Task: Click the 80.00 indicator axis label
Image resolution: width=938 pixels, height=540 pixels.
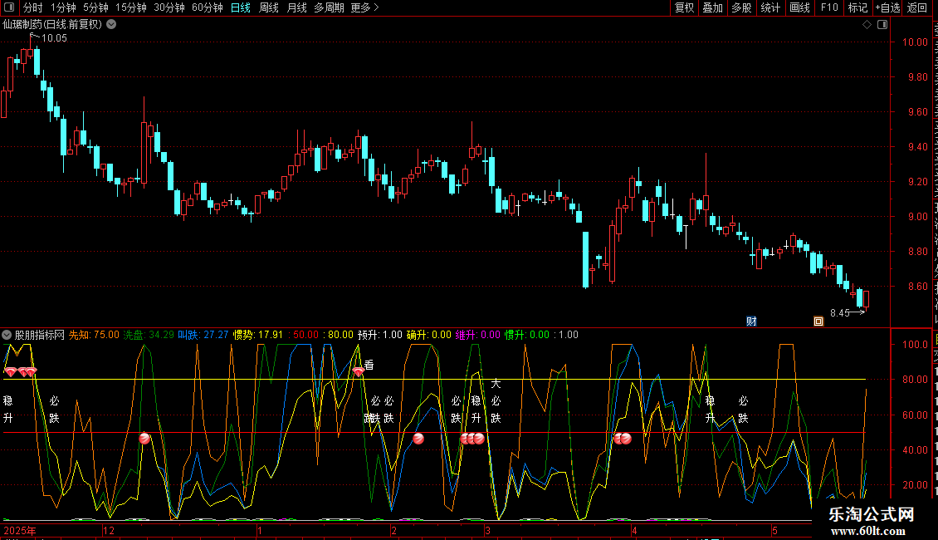Action: (915, 379)
